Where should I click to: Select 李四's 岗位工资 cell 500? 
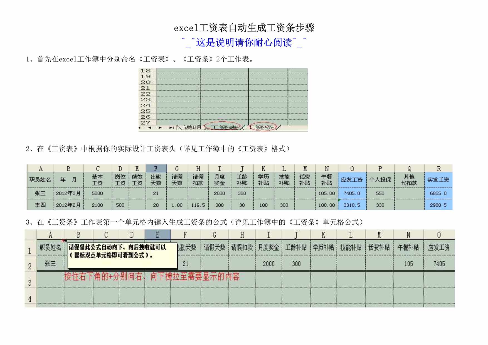point(120,205)
